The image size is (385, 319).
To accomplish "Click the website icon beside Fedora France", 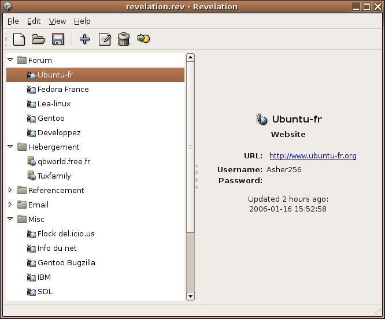I will (31, 90).
